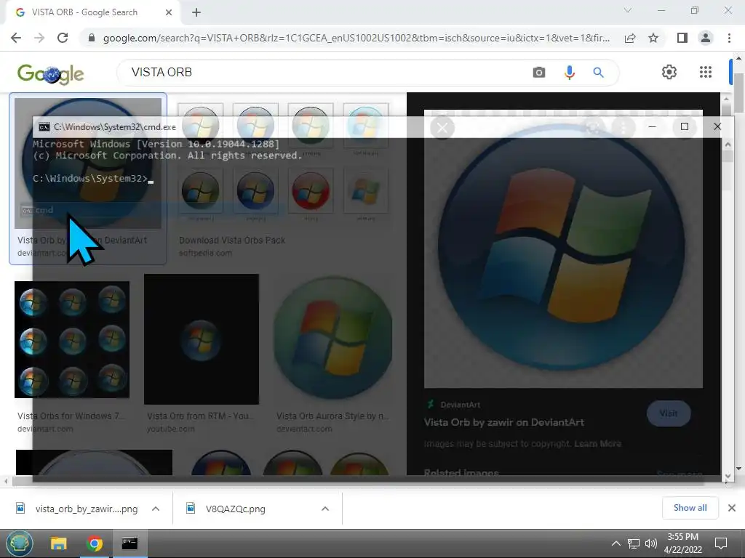The height and width of the screenshot is (558, 745).
Task: Open V8QAZQc.png download item
Action: tap(227, 509)
